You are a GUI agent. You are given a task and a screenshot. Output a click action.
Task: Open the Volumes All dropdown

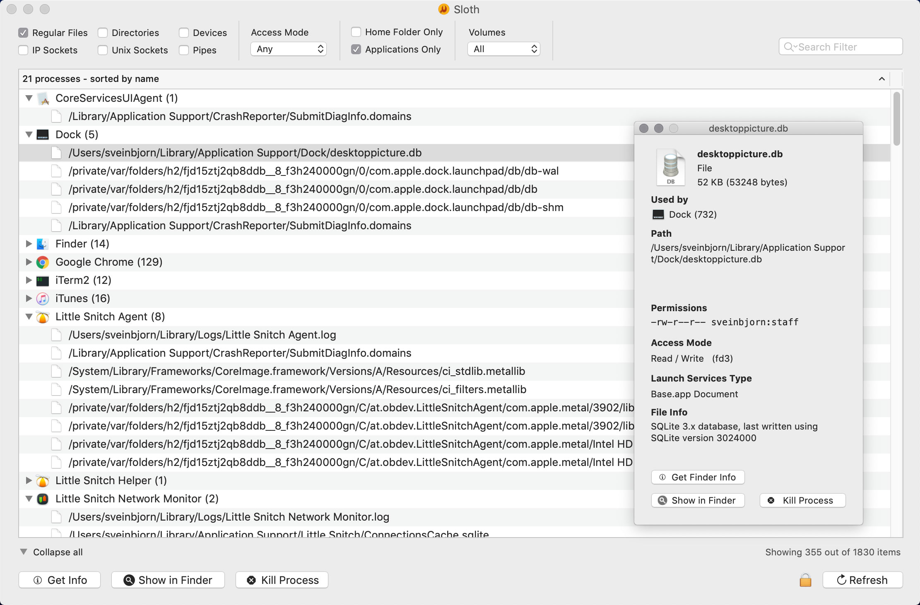coord(503,49)
